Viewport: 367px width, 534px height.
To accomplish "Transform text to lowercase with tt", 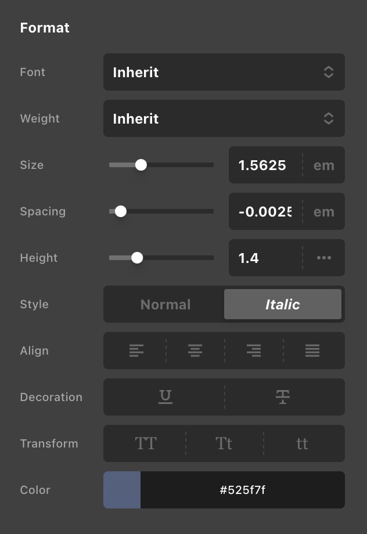I will tap(303, 443).
